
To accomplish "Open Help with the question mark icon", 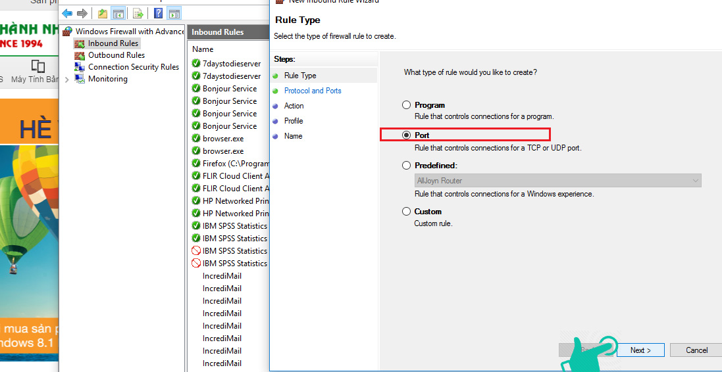I will click(158, 13).
